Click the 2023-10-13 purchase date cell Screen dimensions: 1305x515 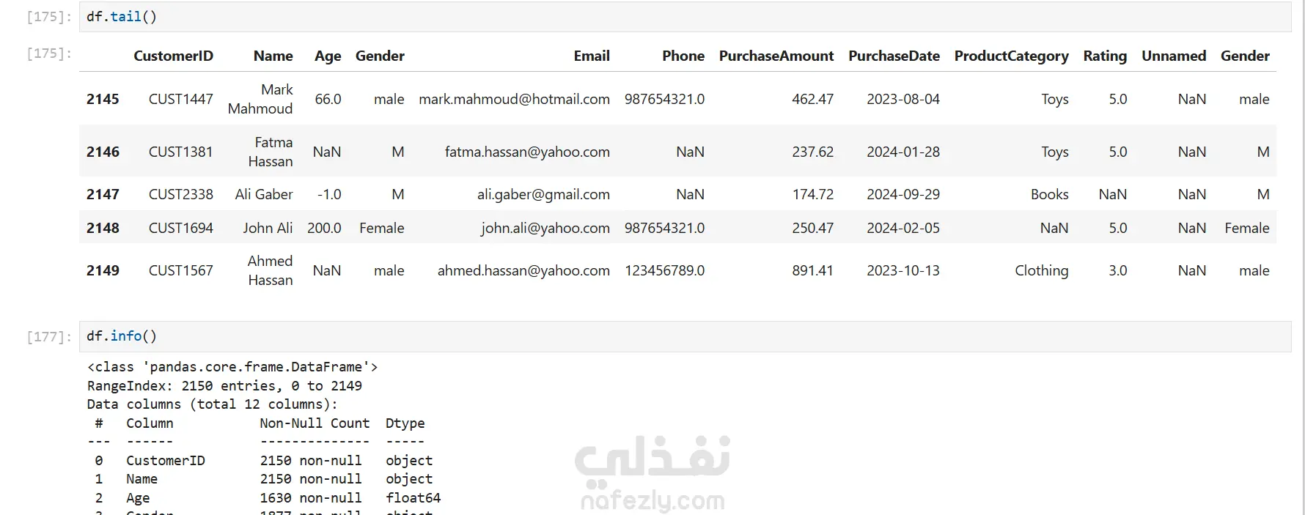point(903,270)
